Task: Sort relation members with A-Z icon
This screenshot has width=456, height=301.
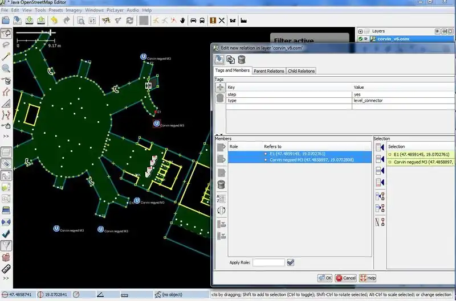Action: pyautogui.click(x=221, y=199)
